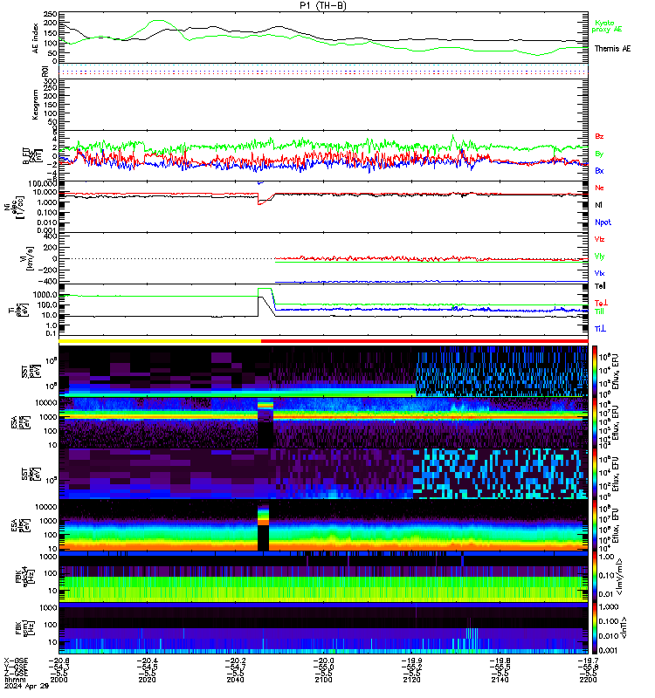655x698 pixels.
Task: Click the red "Te⊥" temperature legend label
Action: pyautogui.click(x=601, y=303)
